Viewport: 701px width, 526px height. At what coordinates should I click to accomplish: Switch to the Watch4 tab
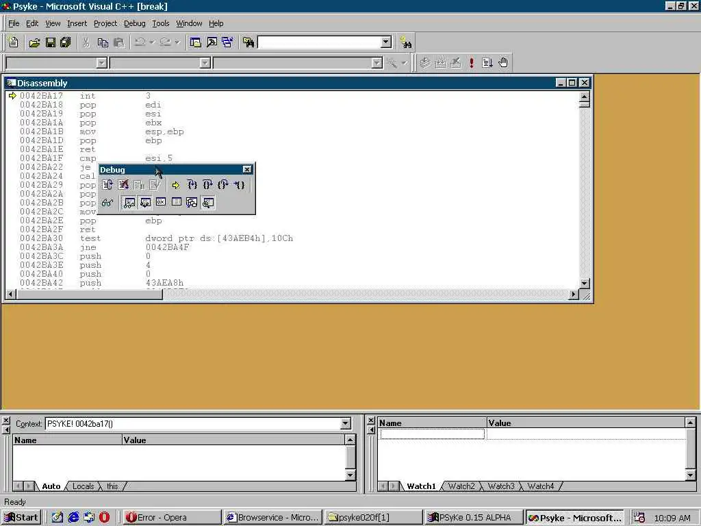541,486
